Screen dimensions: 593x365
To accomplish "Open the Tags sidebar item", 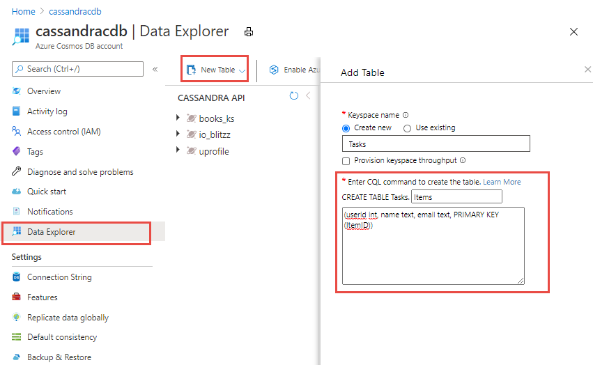I will (x=35, y=151).
